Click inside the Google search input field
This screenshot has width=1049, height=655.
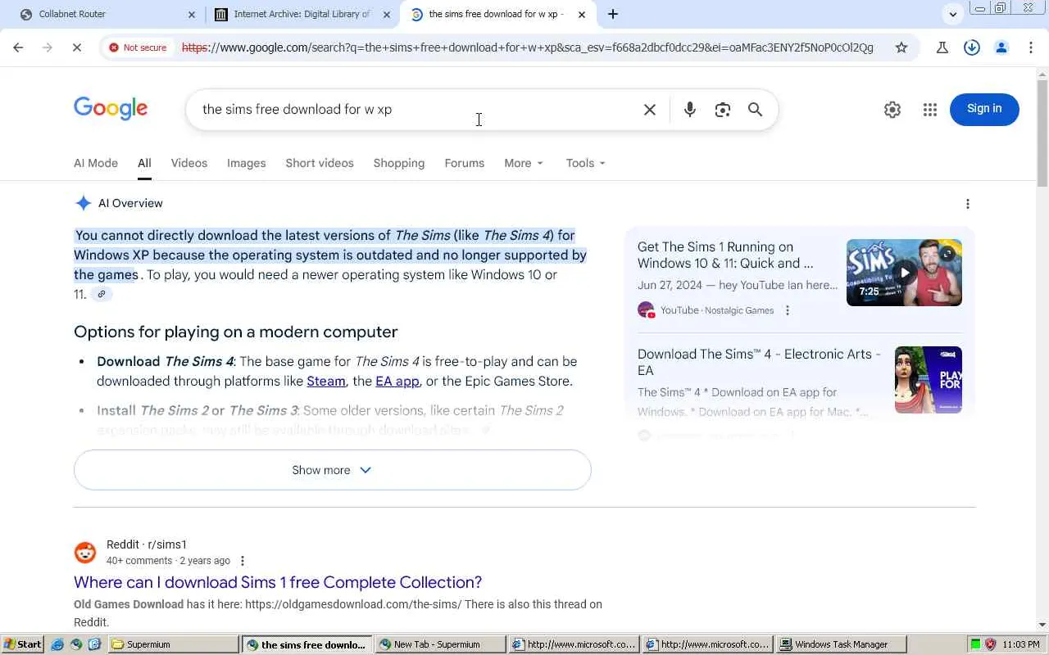[x=418, y=110]
